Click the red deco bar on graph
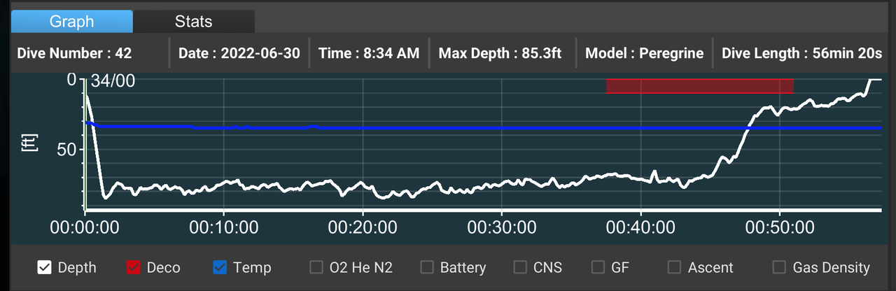This screenshot has height=291, width=896. tap(699, 86)
